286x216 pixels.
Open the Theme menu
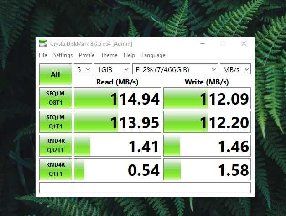[109, 55]
